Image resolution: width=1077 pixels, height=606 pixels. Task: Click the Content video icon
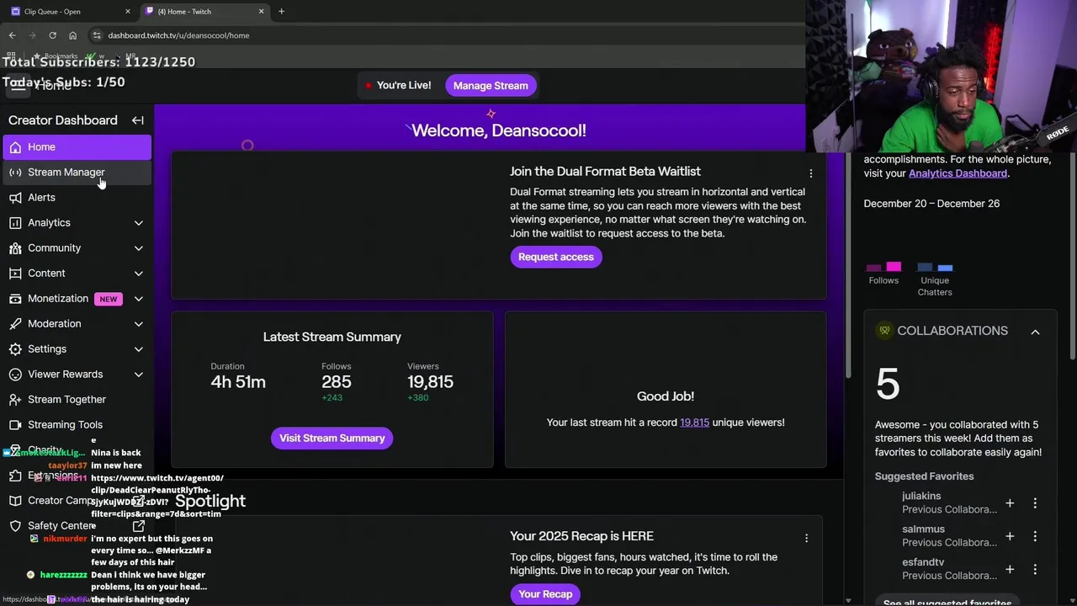click(15, 274)
